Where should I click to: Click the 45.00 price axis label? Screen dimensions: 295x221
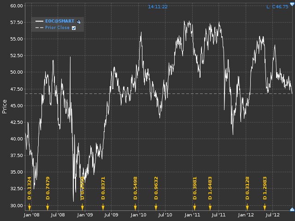point(17,105)
